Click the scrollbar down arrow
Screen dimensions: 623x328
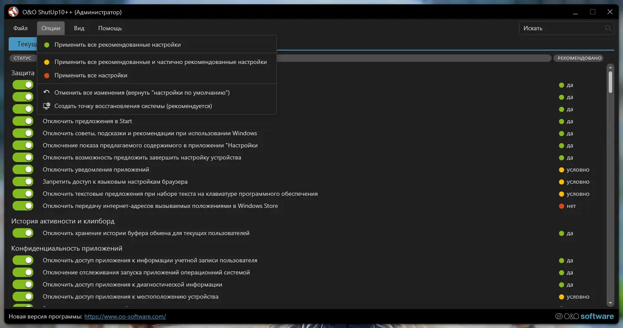pyautogui.click(x=610, y=303)
